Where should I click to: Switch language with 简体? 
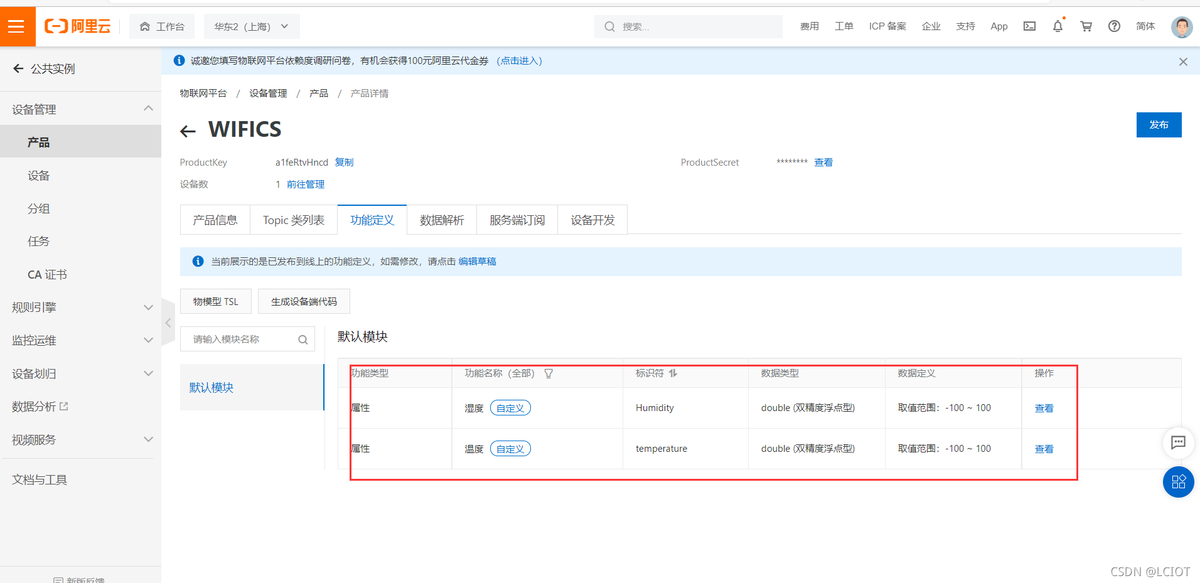click(x=1145, y=26)
